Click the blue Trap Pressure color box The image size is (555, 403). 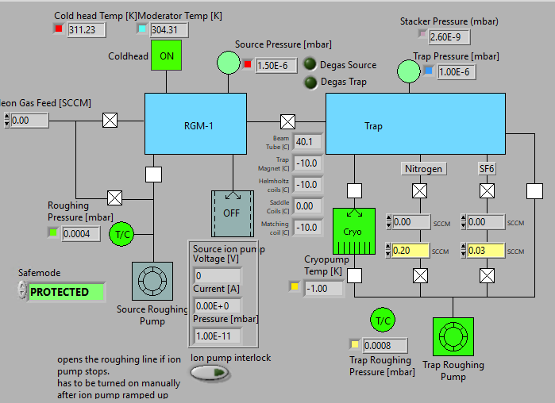point(429,71)
